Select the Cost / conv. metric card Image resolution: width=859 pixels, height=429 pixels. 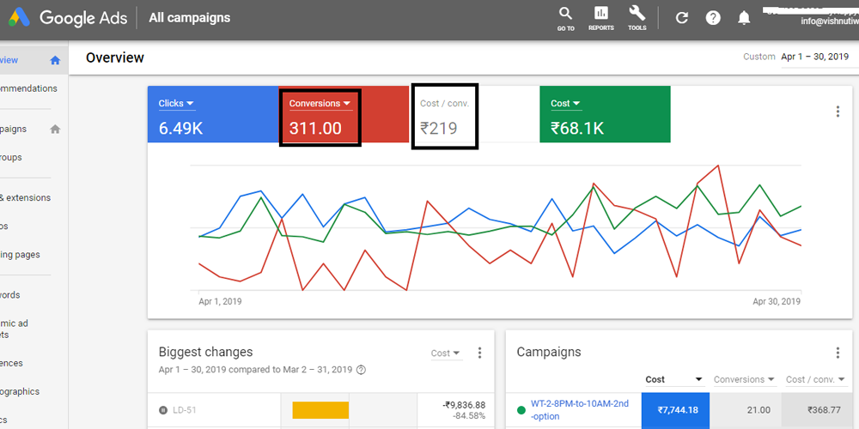coord(444,116)
